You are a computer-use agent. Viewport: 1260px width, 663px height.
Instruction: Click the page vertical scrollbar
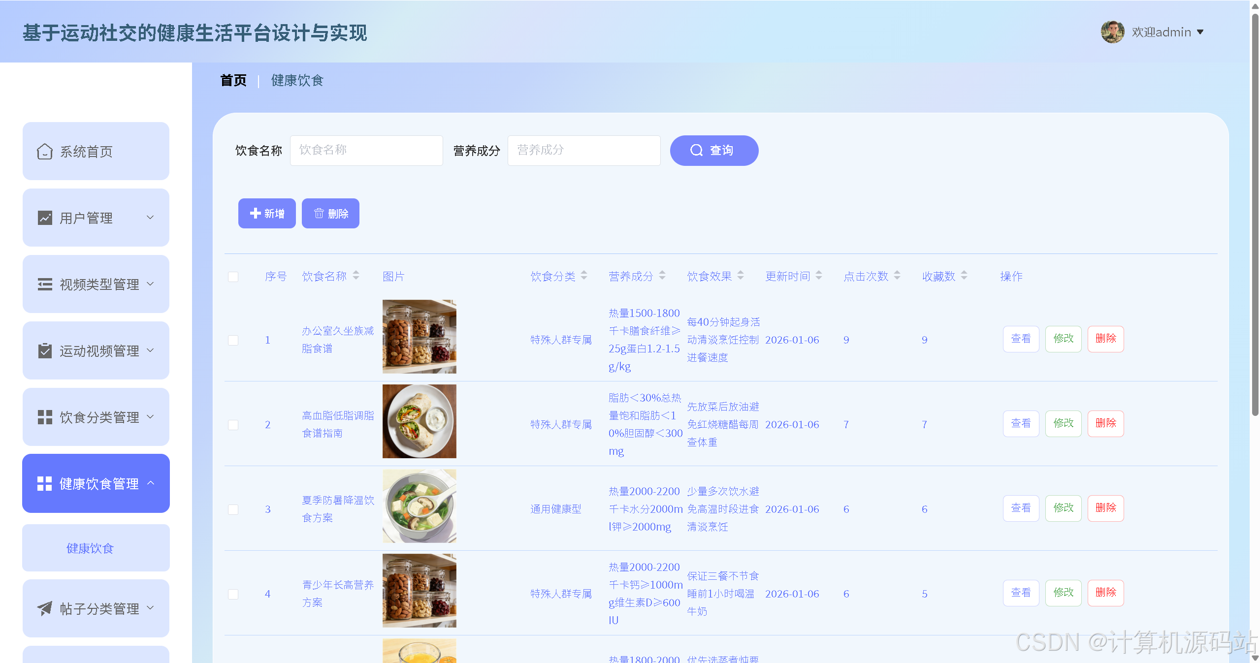[1255, 214]
